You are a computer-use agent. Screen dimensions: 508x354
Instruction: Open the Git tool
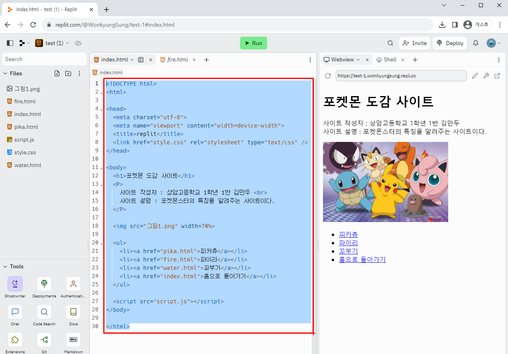tap(44, 343)
